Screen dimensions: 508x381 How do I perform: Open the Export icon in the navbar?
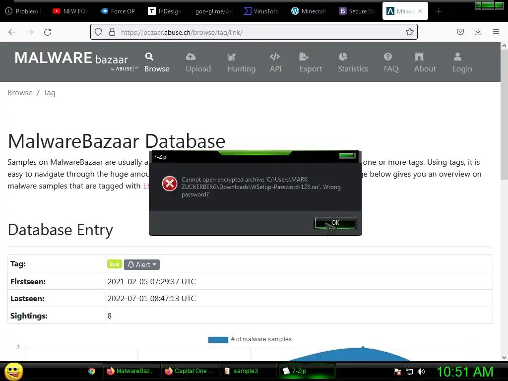coord(304,57)
